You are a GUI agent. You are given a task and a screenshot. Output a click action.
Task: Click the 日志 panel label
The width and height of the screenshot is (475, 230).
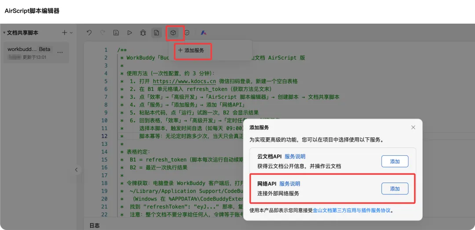click(x=95, y=226)
